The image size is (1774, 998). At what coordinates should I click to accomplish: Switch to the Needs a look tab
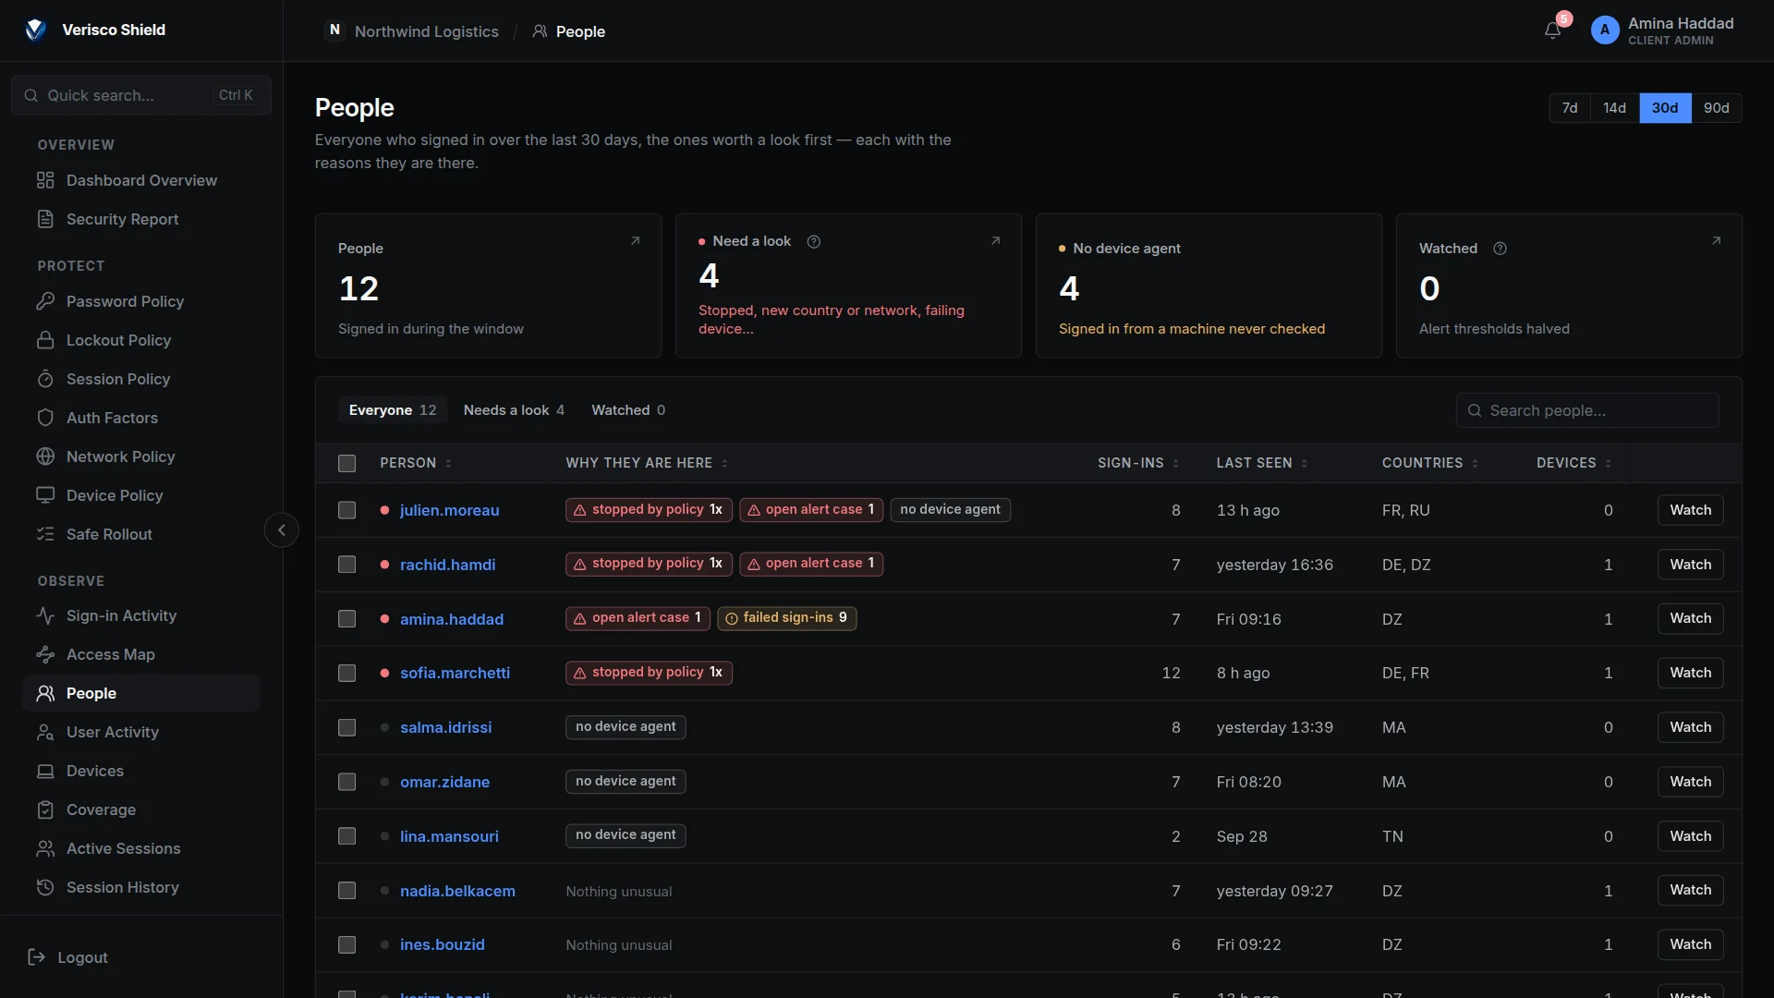[514, 410]
